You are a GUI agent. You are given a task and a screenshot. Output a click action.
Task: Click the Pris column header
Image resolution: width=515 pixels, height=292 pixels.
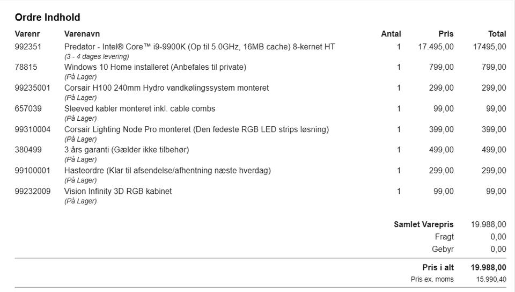(446, 34)
